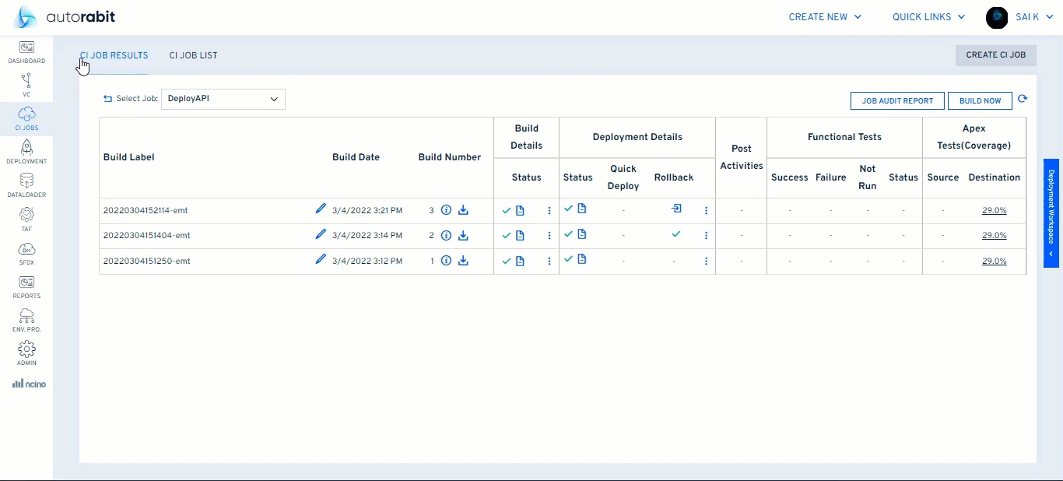The image size is (1063, 481).
Task: Expand the Quick Links menu
Action: pos(928,17)
